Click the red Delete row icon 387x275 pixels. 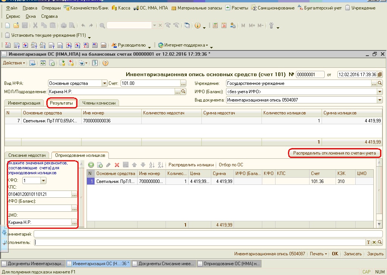pos(117,165)
